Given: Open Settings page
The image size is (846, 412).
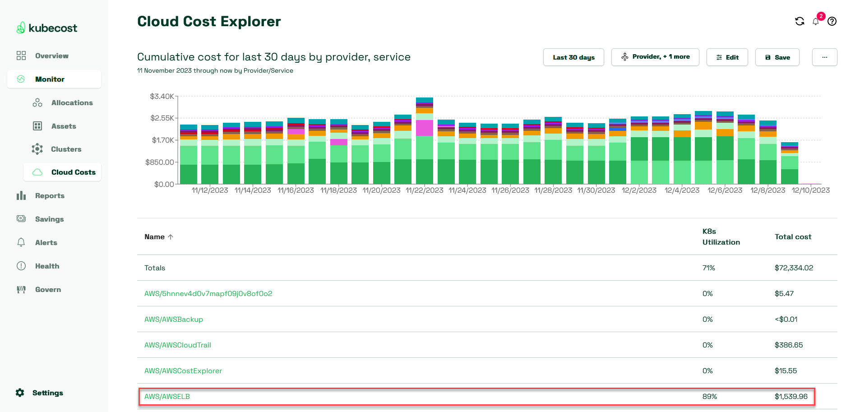Looking at the screenshot, I should click(x=47, y=393).
